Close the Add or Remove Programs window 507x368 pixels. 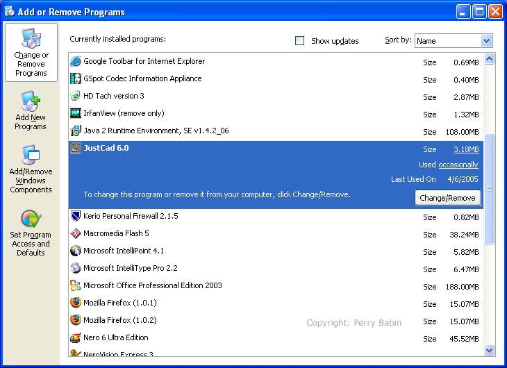click(x=495, y=12)
